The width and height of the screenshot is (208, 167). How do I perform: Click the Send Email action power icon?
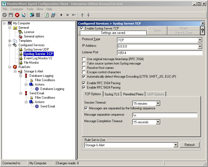(37, 106)
